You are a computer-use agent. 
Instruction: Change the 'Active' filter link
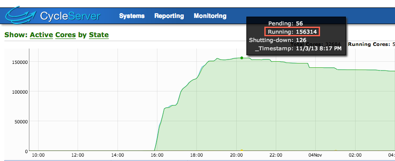[x=41, y=35]
